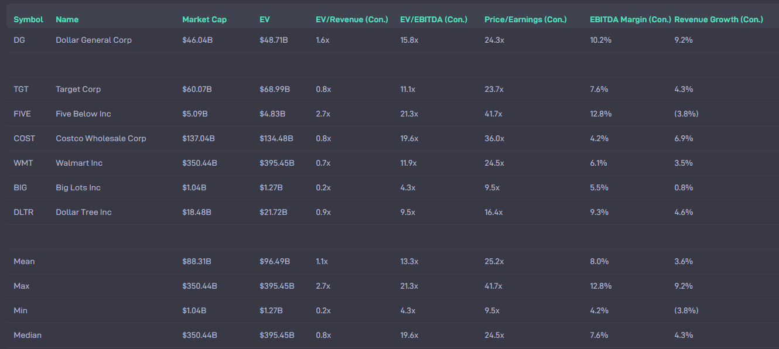
Task: Click the Mean market cap $88.31B
Action: click(x=196, y=261)
